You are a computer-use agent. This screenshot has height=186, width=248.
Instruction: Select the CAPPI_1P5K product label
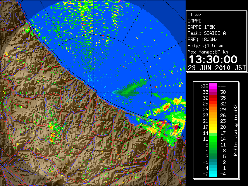click(x=201, y=27)
